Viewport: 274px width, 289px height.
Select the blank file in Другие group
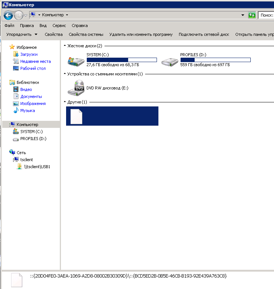coord(76,116)
